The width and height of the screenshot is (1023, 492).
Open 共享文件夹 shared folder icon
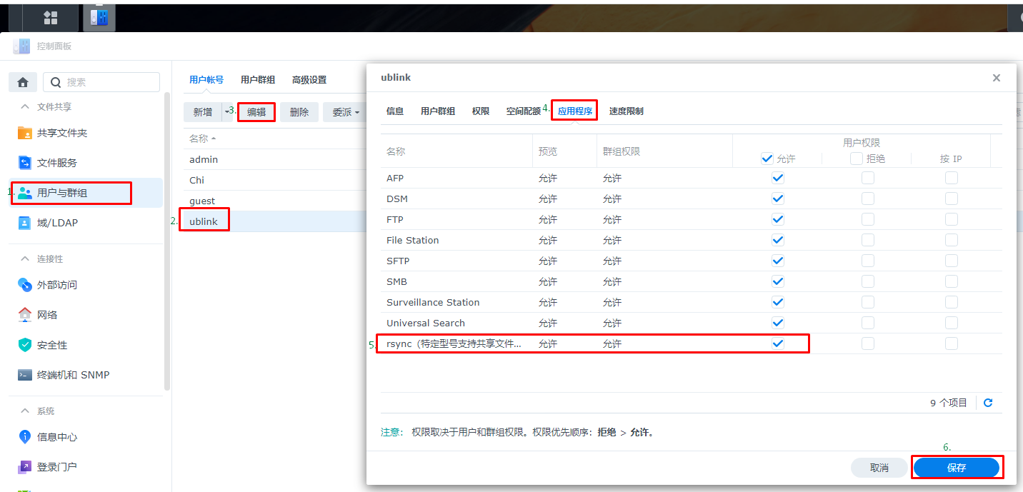[25, 133]
